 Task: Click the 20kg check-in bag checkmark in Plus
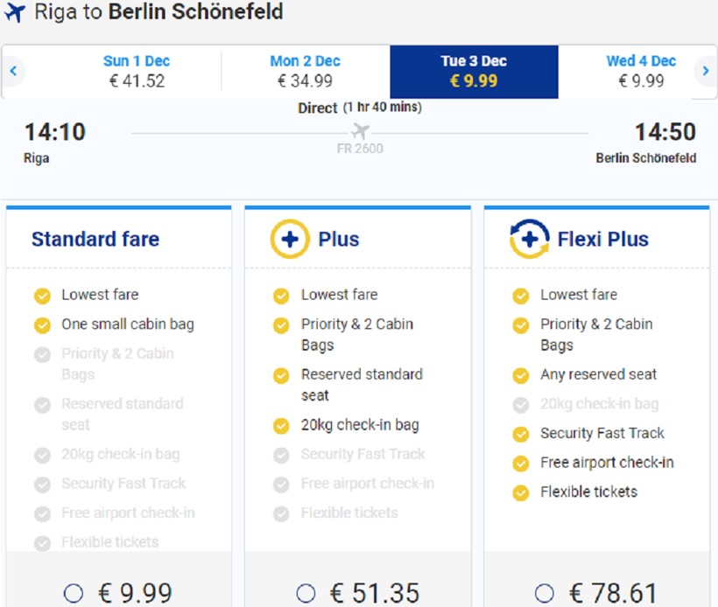281,426
